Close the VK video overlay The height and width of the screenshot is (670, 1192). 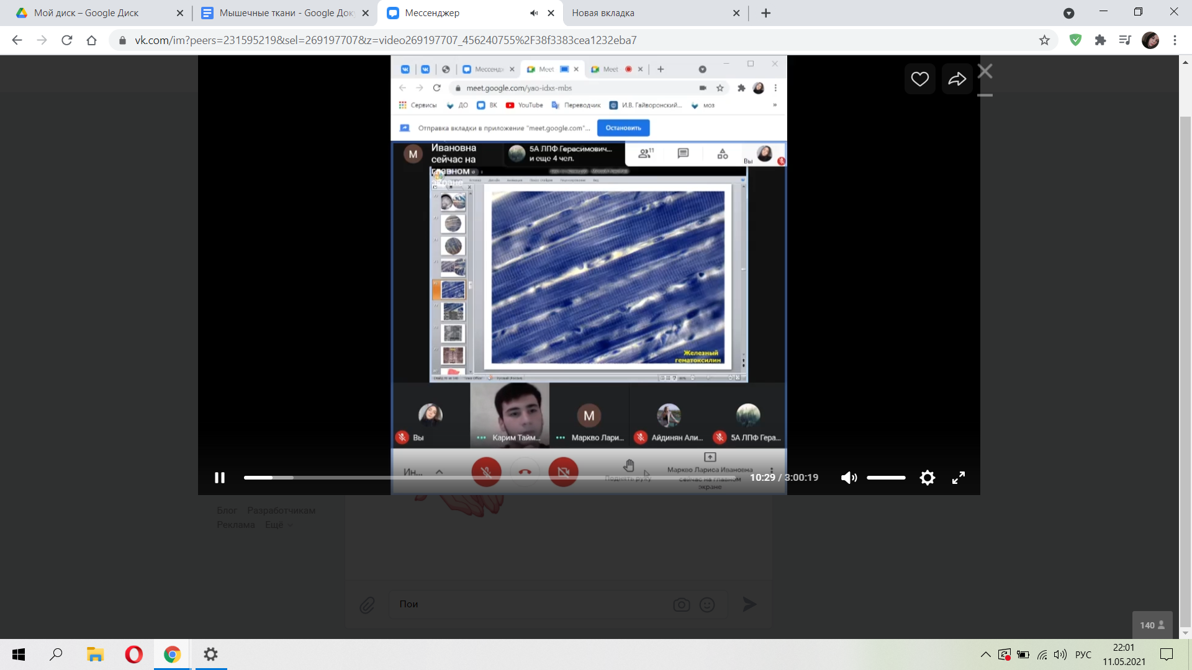(985, 71)
